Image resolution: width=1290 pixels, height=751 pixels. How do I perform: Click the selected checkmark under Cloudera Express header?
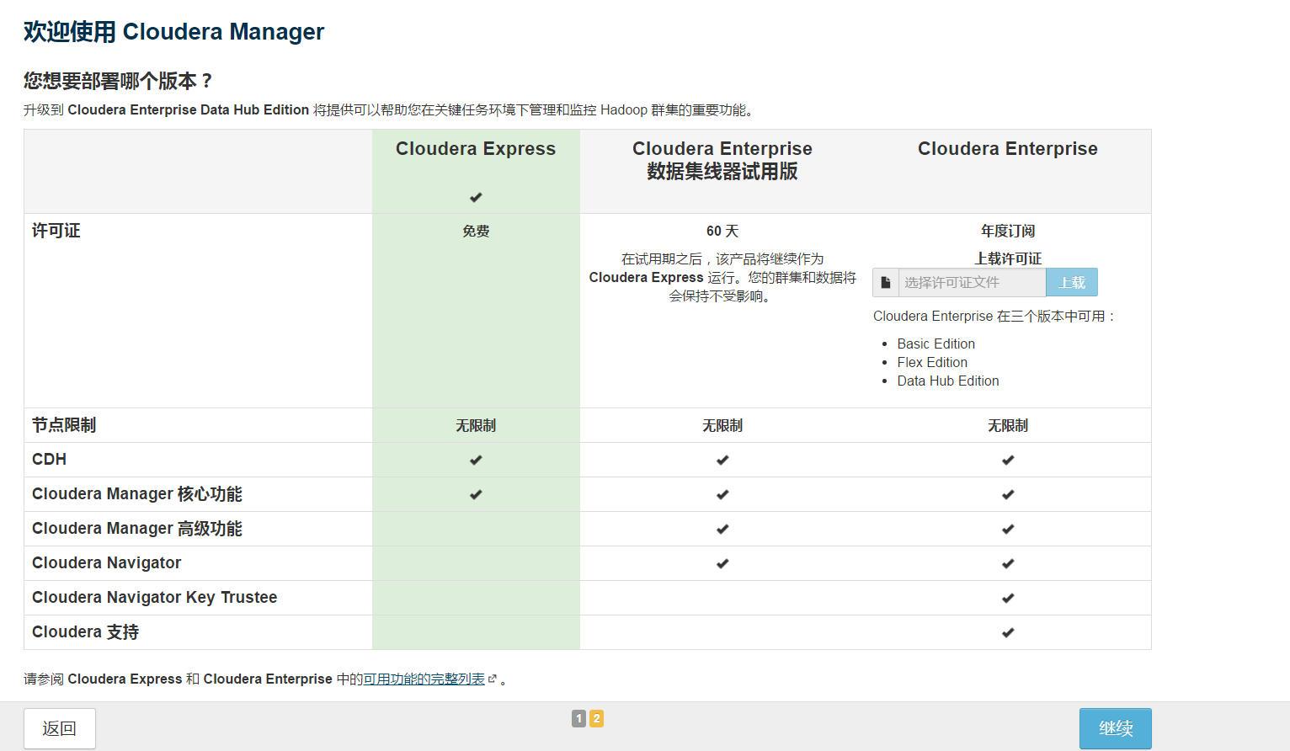point(476,197)
